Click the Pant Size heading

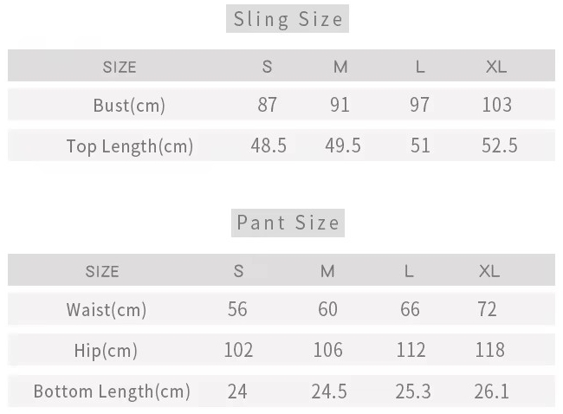(x=288, y=223)
